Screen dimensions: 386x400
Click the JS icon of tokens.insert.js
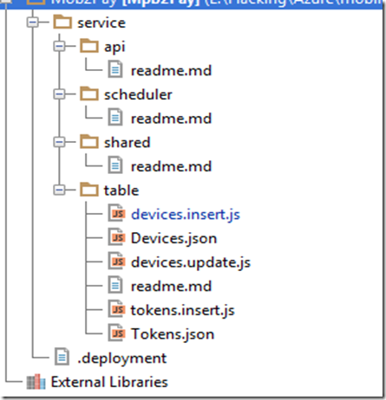tap(116, 310)
